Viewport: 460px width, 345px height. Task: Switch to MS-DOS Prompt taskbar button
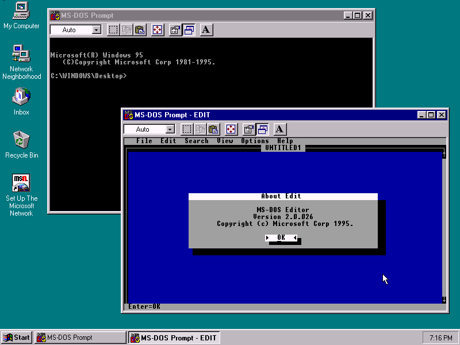point(80,338)
